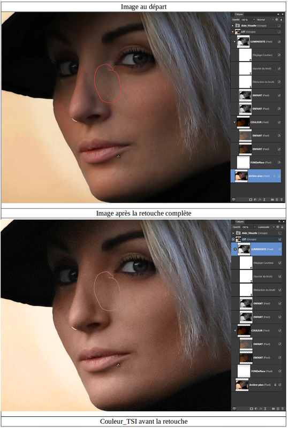Image resolution: width=288 pixels, height=428 pixels.
Task: Collapse LUMINOSITE layer arrow in retouche complète panel
Action: coord(235,249)
